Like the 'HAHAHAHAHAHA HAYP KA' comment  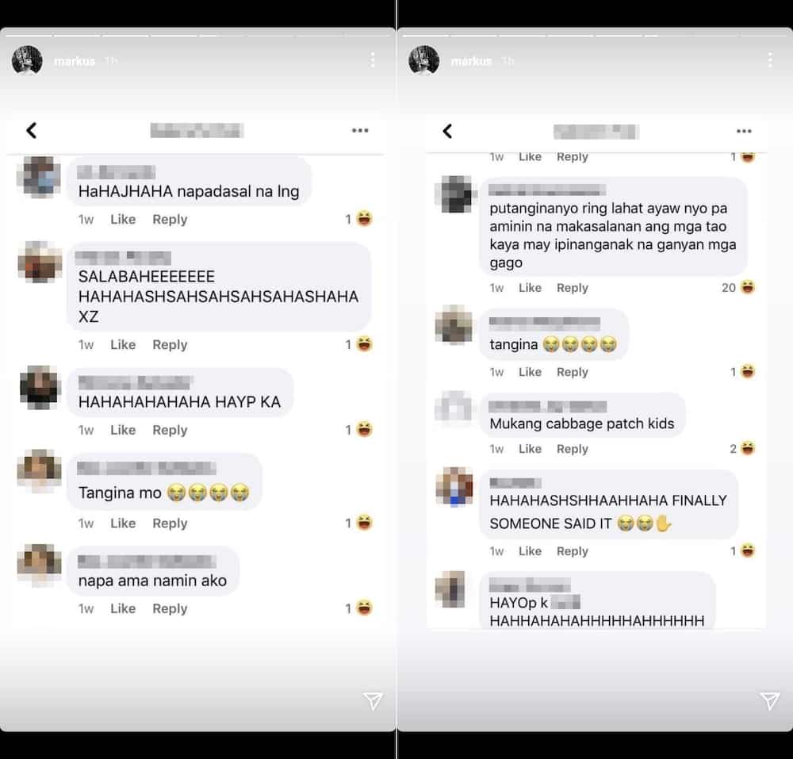123,431
